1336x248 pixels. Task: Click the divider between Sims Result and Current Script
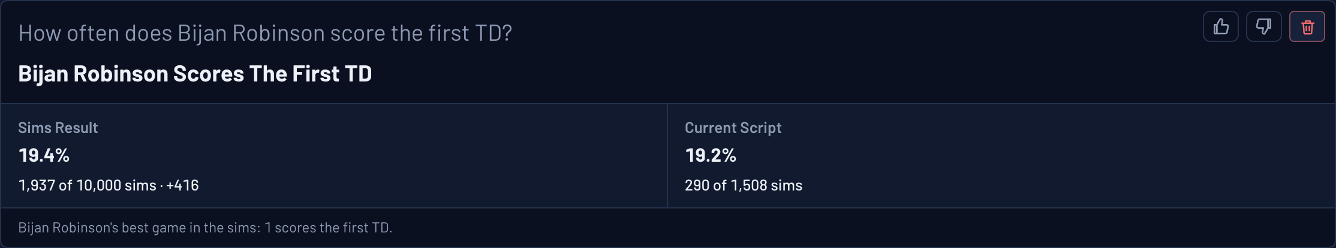[x=667, y=156]
